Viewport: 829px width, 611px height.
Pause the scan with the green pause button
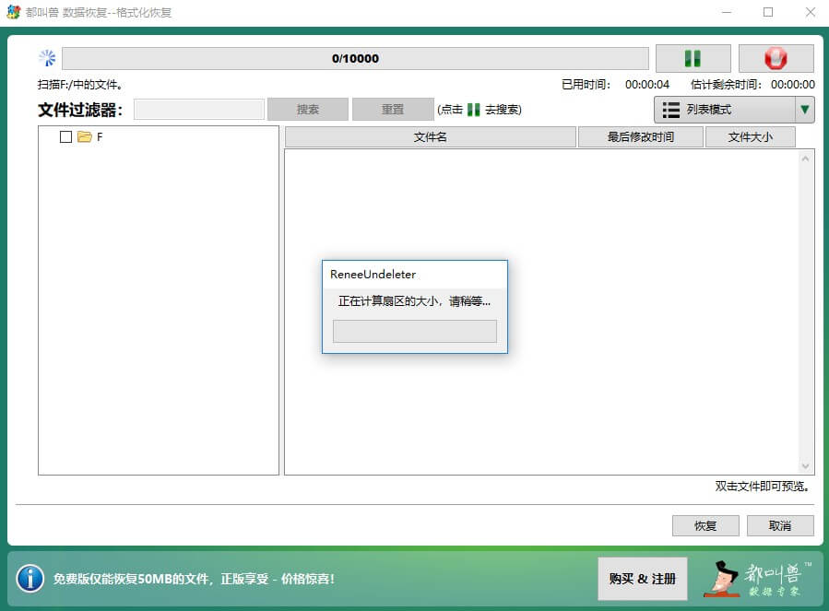693,58
